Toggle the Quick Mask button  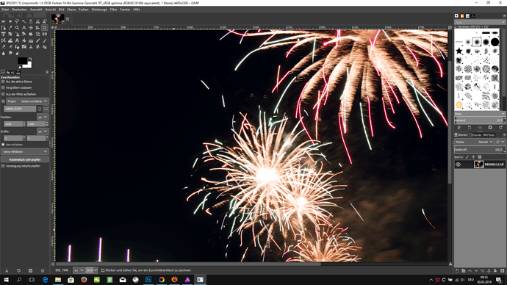[x=53, y=264]
